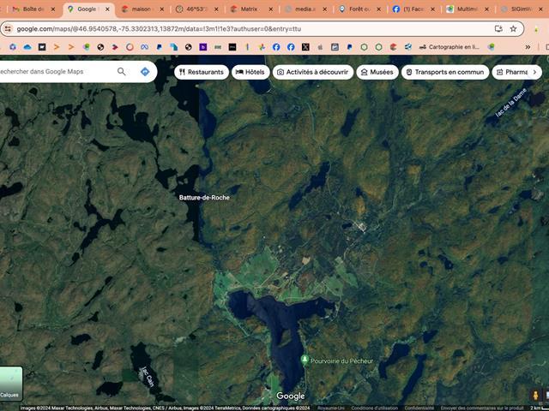Image resolution: width=549 pixels, height=411 pixels.
Task: Click the Pourvoirie du Pêcheur label text
Action: pyautogui.click(x=341, y=360)
